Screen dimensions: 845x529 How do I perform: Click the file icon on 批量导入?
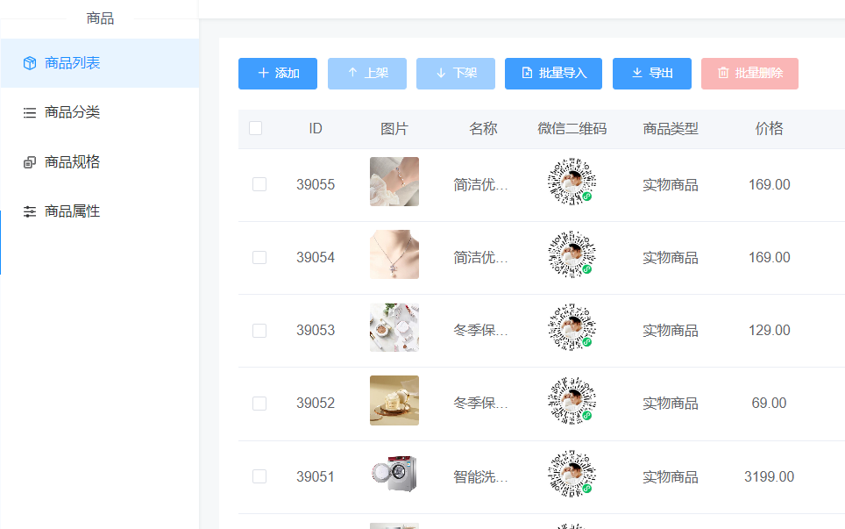tap(527, 73)
